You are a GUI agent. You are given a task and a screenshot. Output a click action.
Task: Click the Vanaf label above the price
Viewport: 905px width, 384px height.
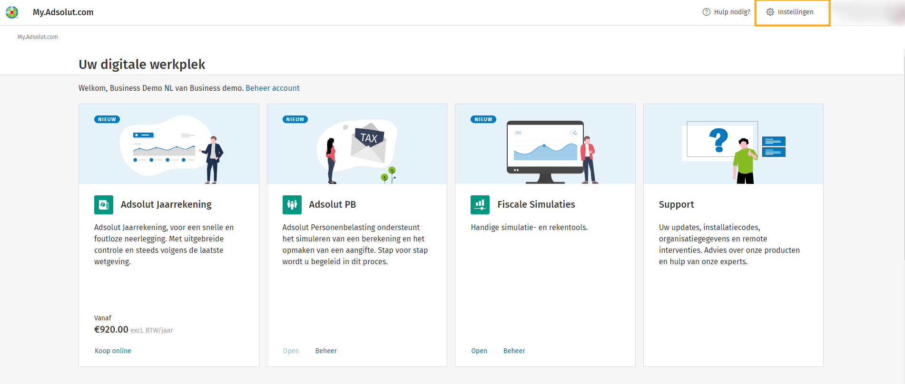click(x=103, y=318)
